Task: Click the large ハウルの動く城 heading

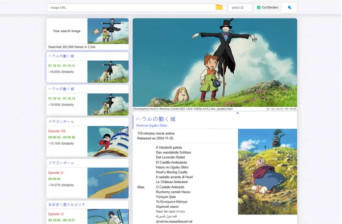Action: click(x=155, y=119)
